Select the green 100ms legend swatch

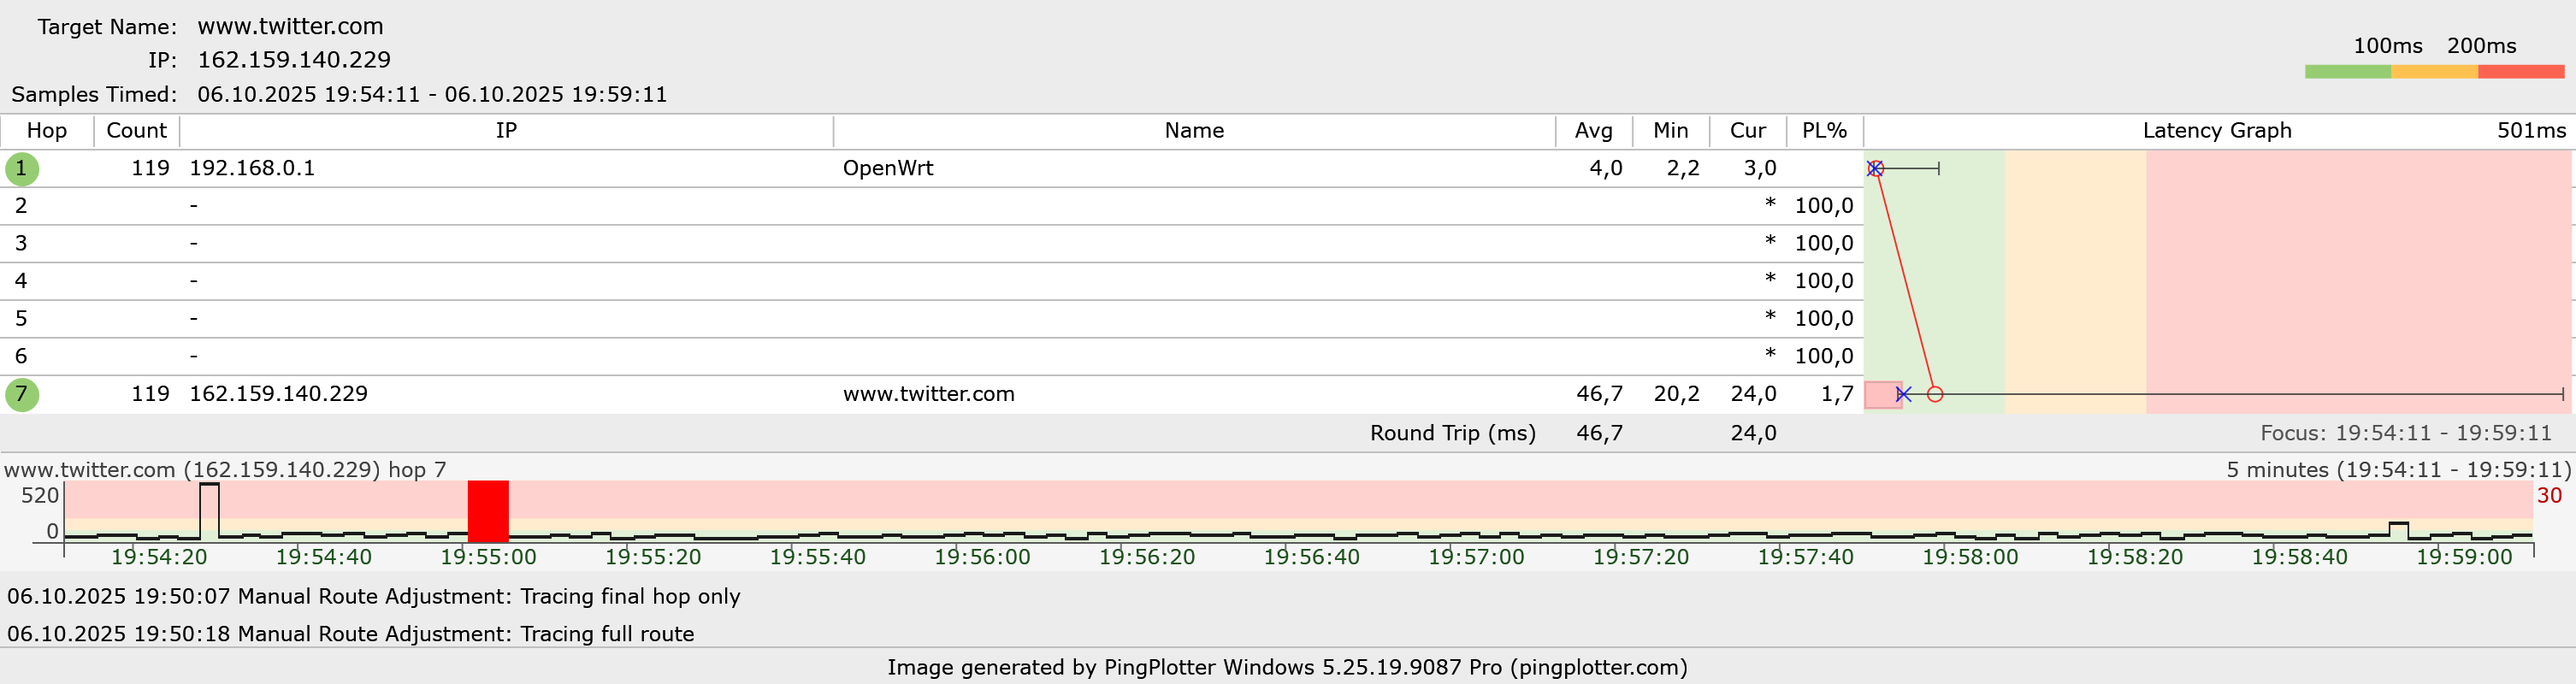coord(2347,72)
